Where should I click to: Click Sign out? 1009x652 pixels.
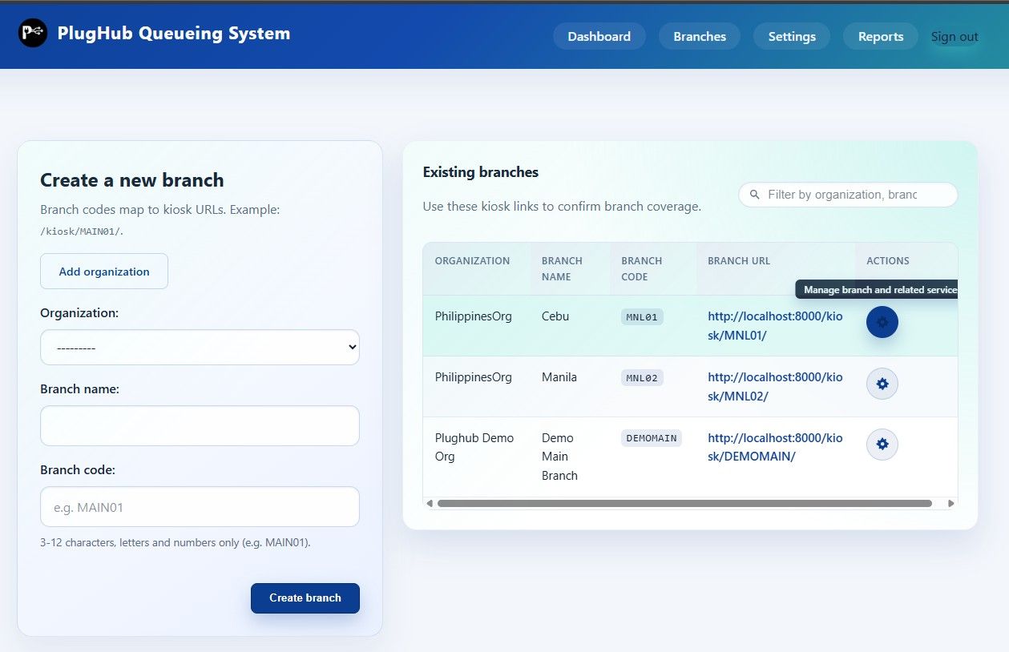point(954,36)
